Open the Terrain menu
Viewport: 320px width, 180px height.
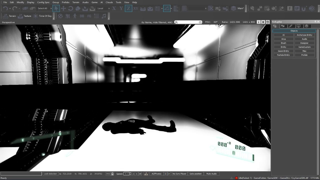[x=76, y=2]
